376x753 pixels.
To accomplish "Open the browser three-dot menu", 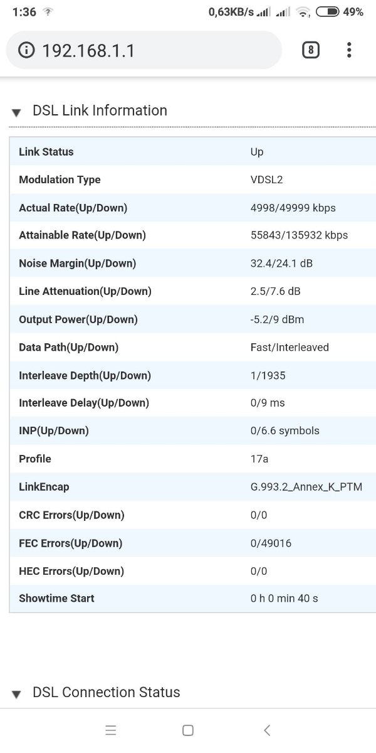I will (x=349, y=50).
